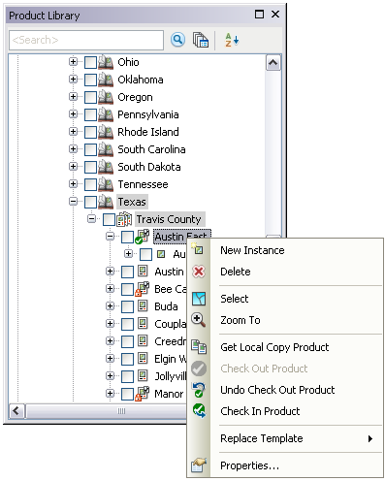Image resolution: width=385 pixels, height=481 pixels.
Task: Click the Ohio series map icon
Action: (106, 62)
